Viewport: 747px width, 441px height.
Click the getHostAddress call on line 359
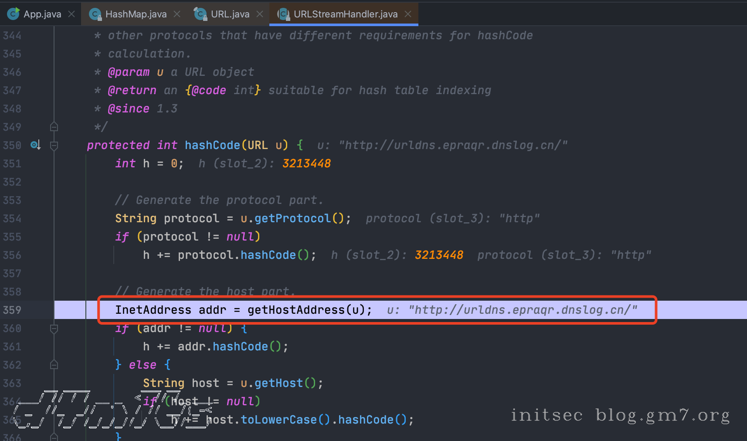click(296, 310)
